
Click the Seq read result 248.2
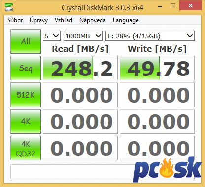(x=80, y=68)
